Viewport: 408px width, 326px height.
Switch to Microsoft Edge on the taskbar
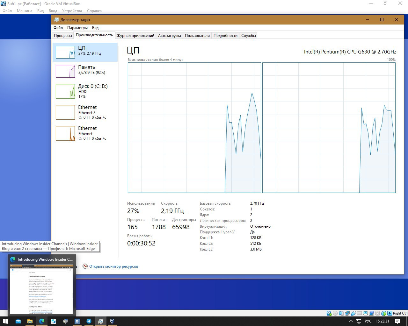[42, 321]
